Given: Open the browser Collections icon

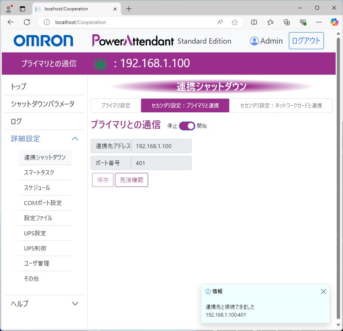Looking at the screenshot, I should [x=287, y=22].
